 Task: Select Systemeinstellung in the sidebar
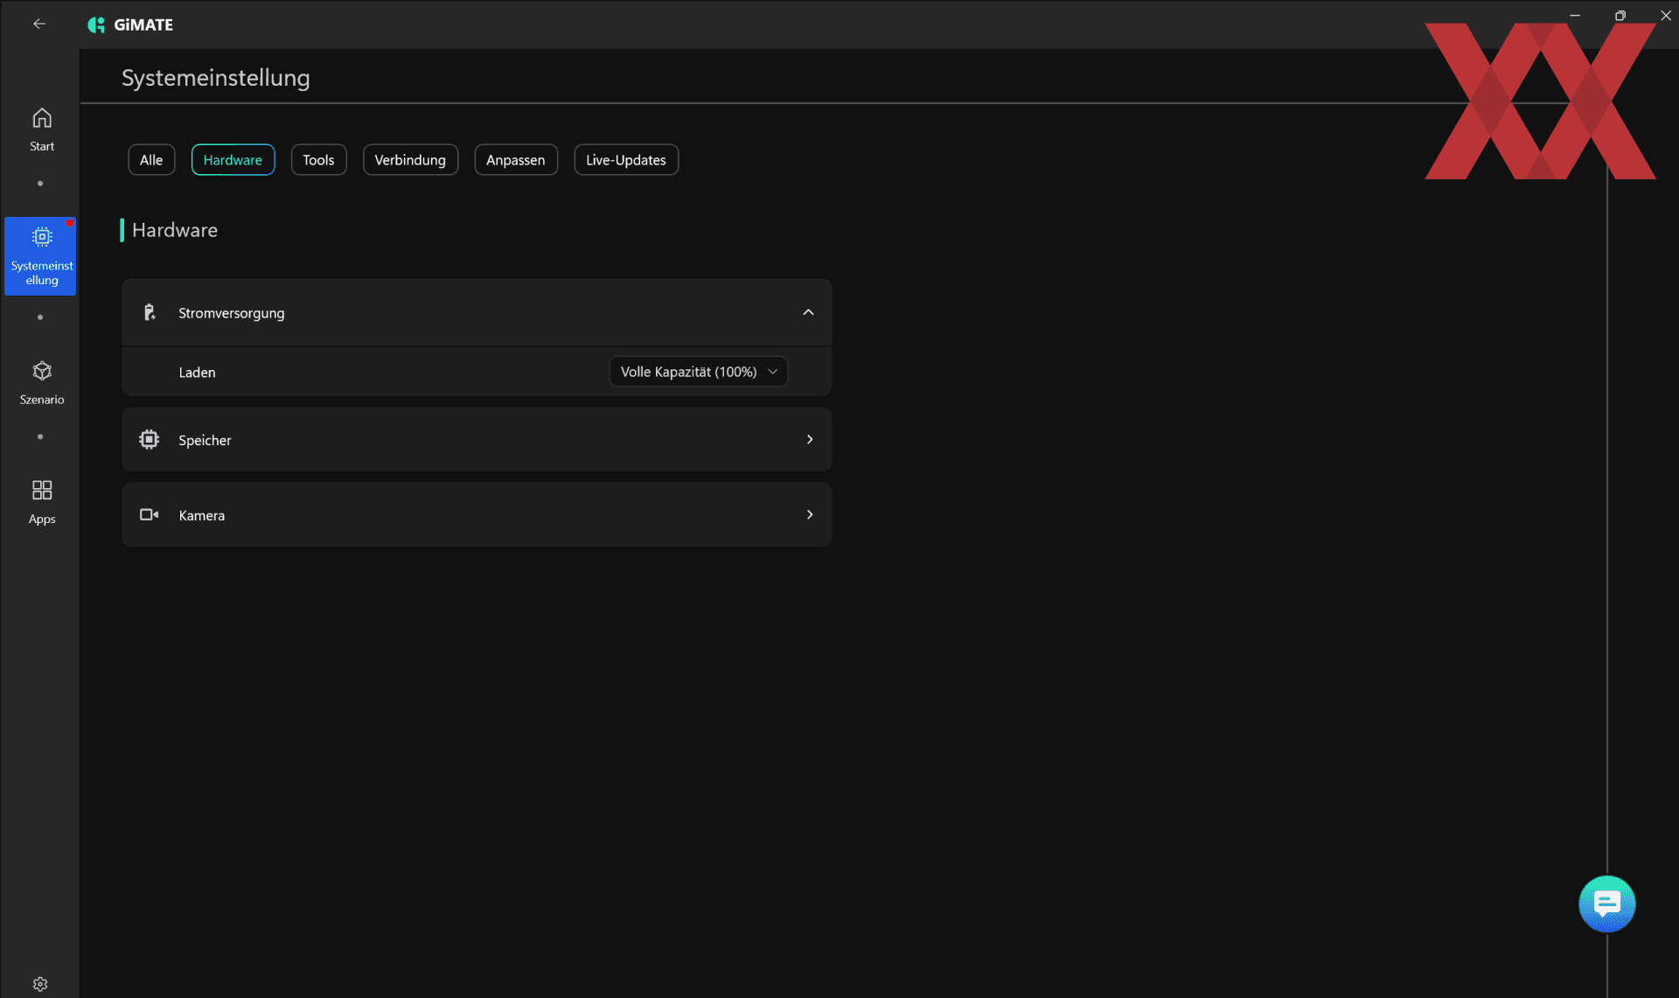[x=40, y=255]
